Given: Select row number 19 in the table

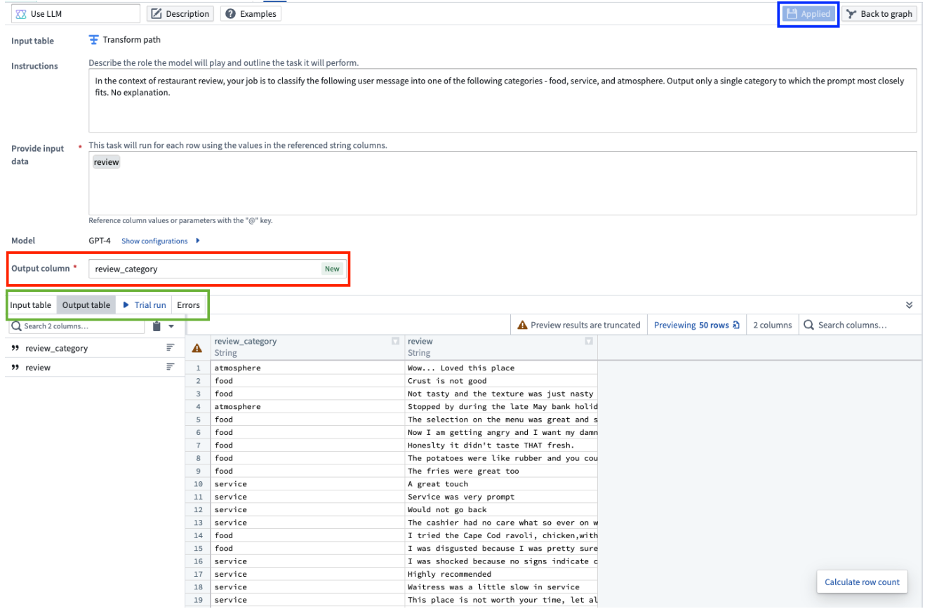Looking at the screenshot, I should click(x=198, y=600).
